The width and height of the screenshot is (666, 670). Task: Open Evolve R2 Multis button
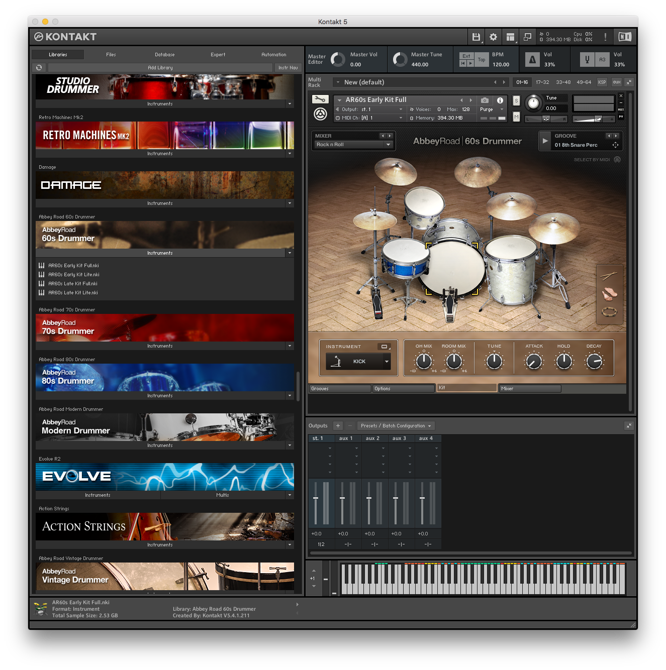(223, 495)
